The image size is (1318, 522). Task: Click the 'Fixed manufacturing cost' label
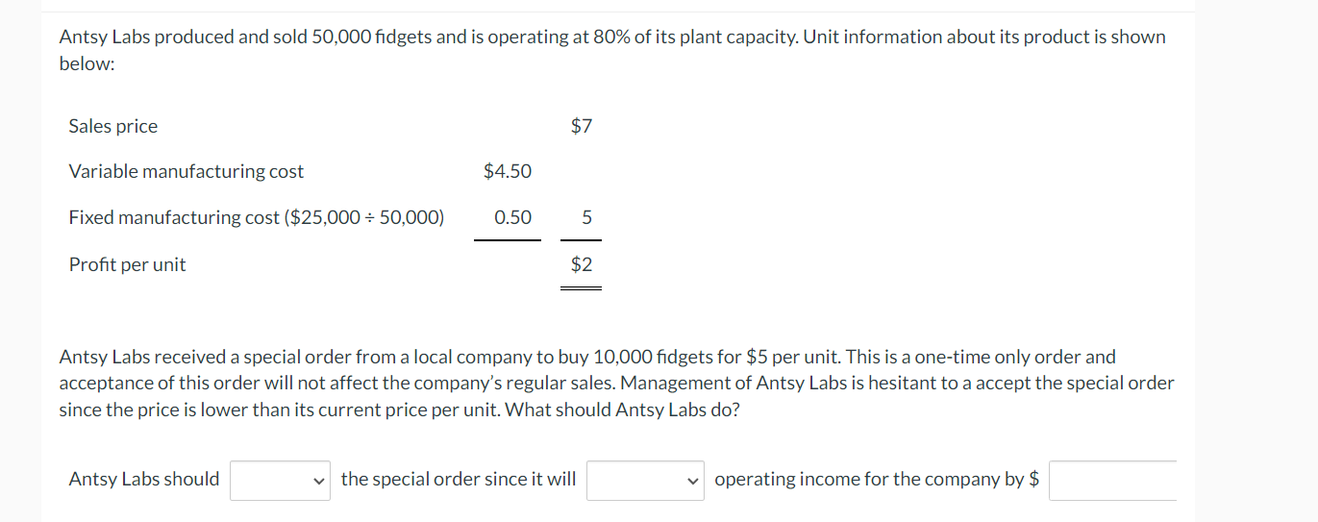[x=173, y=217]
